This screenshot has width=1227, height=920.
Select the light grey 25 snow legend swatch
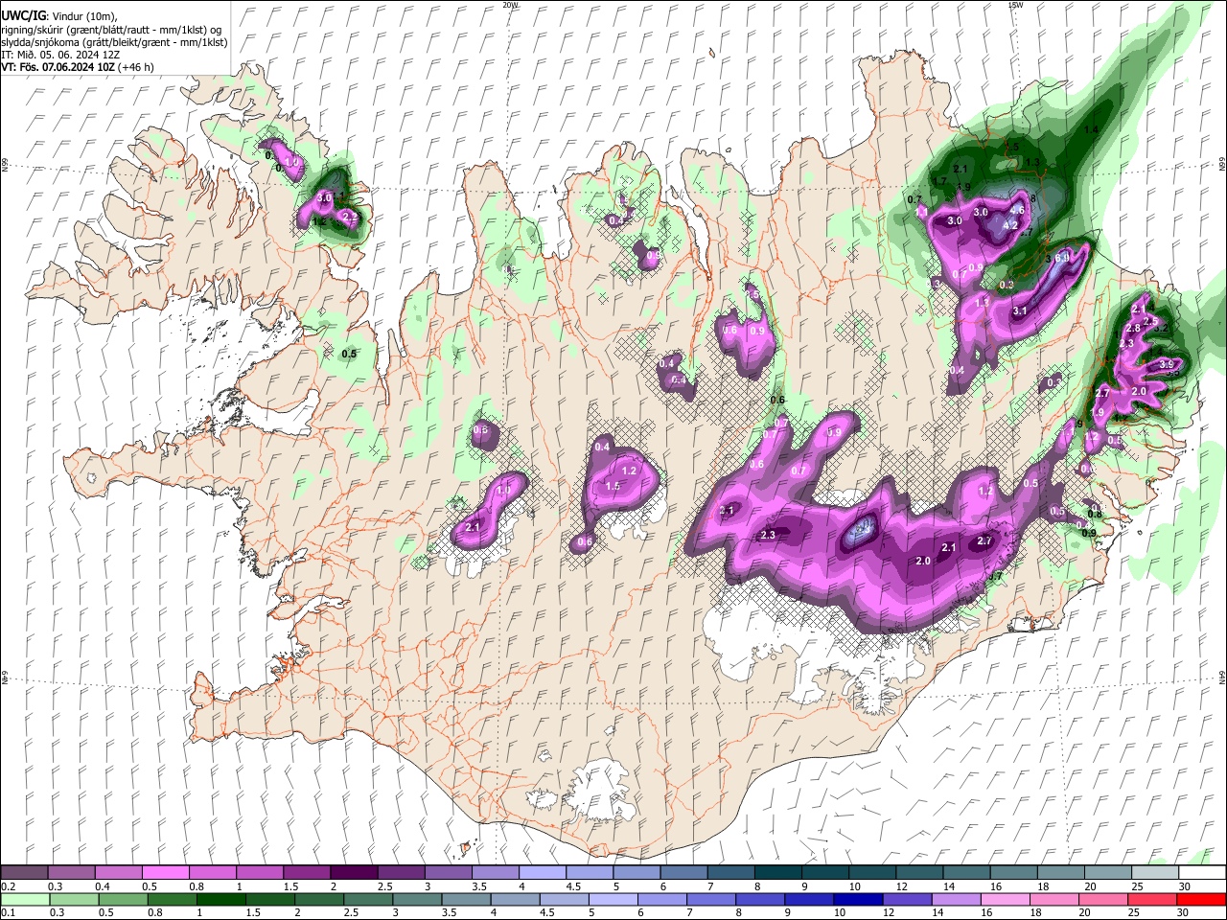click(x=1156, y=873)
